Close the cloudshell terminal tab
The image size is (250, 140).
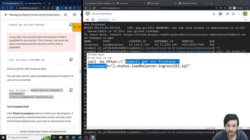[x=109, y=19]
